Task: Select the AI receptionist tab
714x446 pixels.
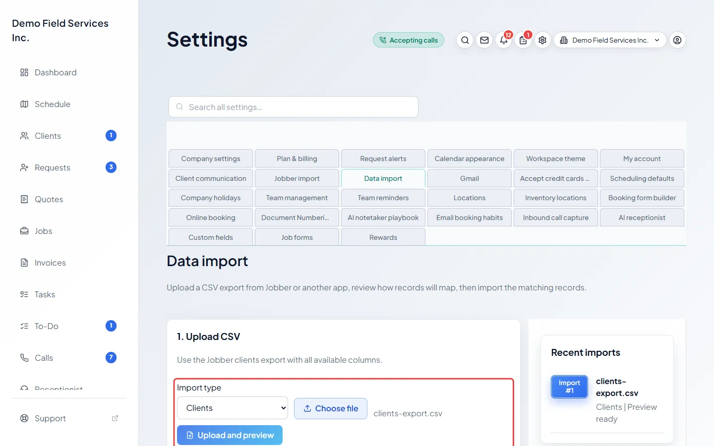Action: coord(642,218)
